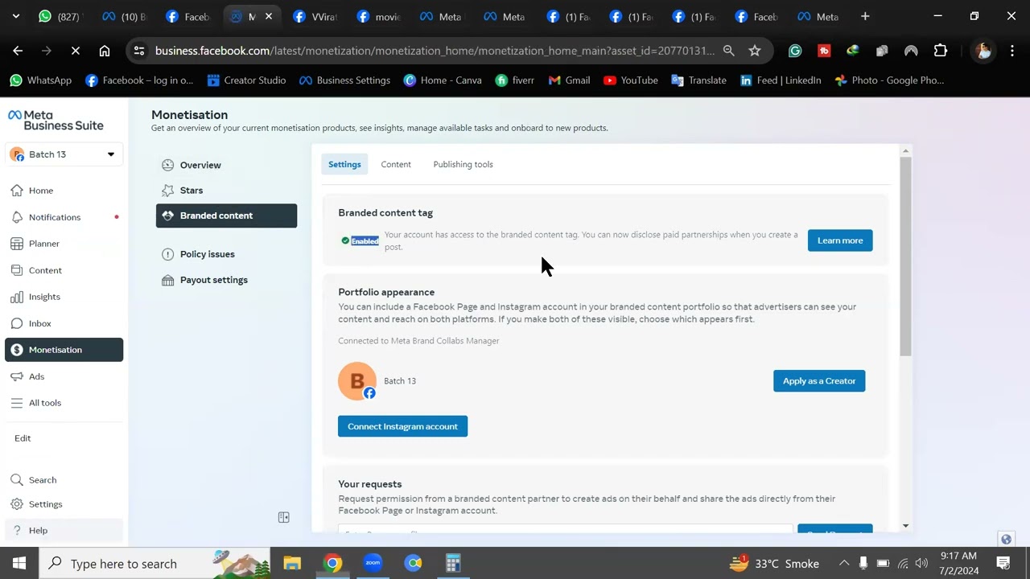Image resolution: width=1030 pixels, height=579 pixels.
Task: Click the Edit link in the sidebar
Action: pyautogui.click(x=23, y=438)
